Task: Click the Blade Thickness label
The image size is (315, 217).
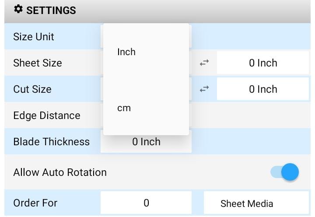Action: click(x=52, y=142)
